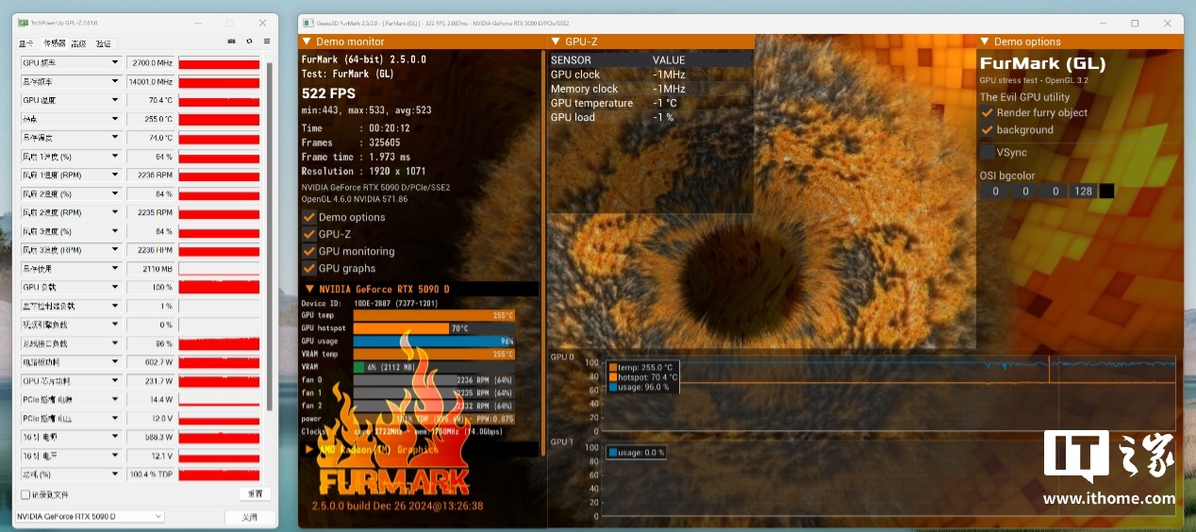Collapse the NVIDIA GeForce RTX 5090 D section
The height and width of the screenshot is (532, 1196).
308,289
